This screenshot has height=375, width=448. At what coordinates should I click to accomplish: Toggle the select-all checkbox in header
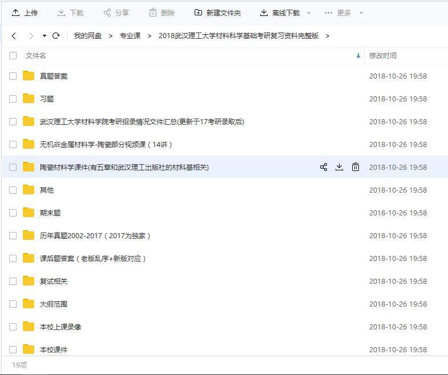pyautogui.click(x=13, y=56)
